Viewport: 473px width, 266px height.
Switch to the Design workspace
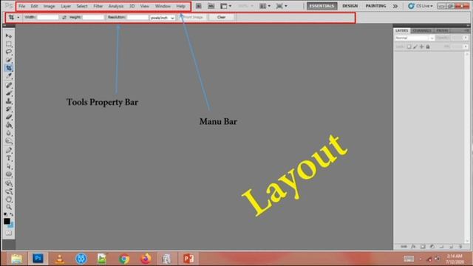pyautogui.click(x=350, y=6)
